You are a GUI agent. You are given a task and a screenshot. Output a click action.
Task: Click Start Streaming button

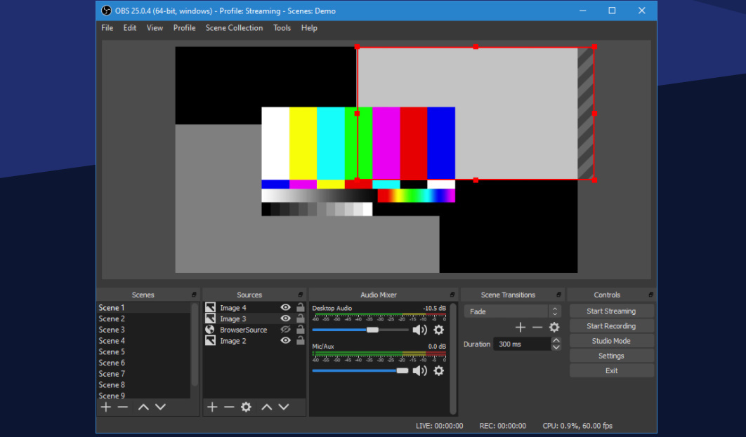point(611,311)
